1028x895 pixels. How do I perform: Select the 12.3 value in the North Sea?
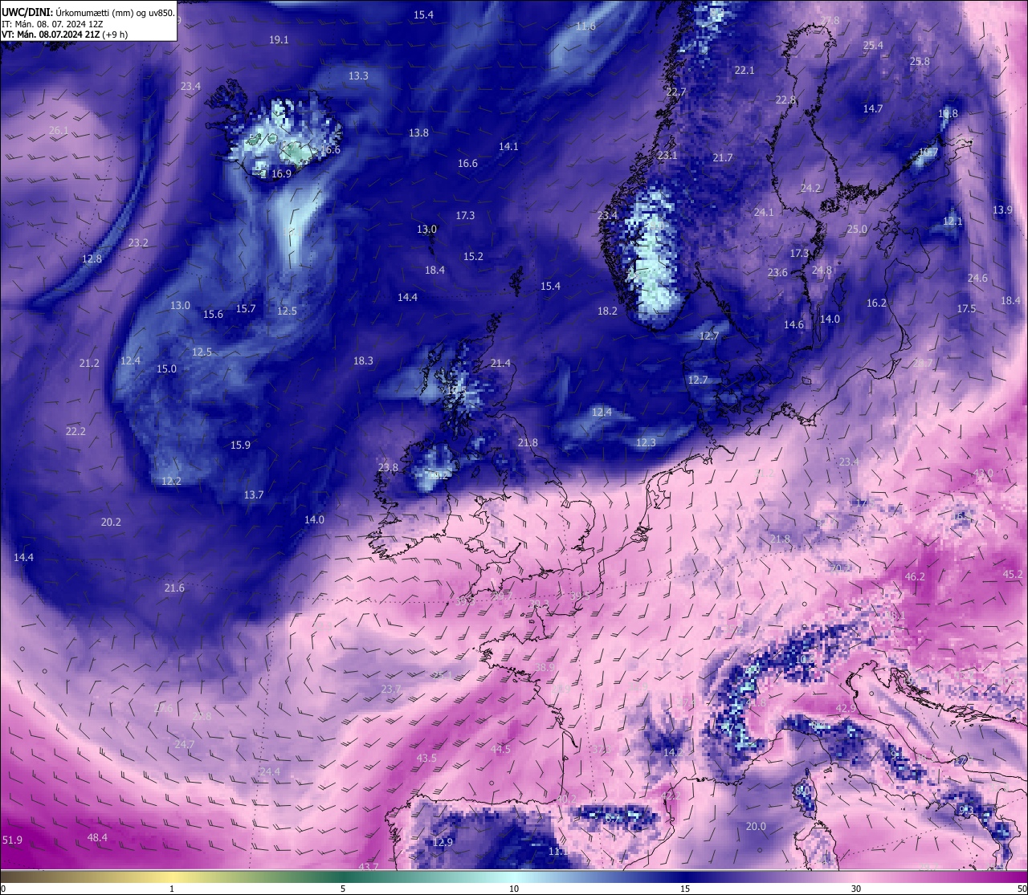coord(646,442)
